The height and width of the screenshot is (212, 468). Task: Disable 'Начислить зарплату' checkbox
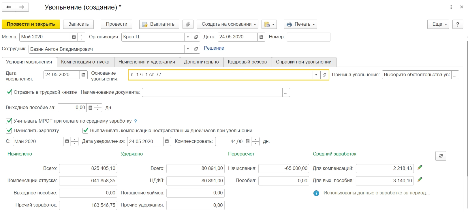click(x=9, y=130)
